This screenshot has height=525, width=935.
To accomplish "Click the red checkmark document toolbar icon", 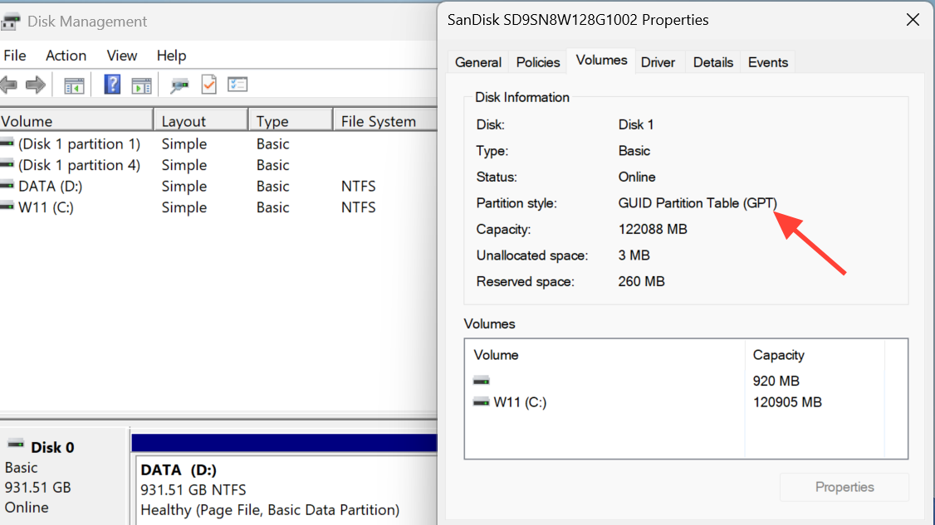I will [208, 85].
